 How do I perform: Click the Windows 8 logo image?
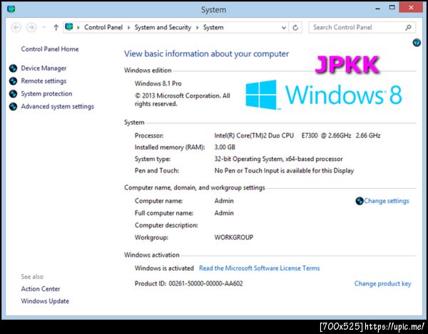tap(323, 95)
